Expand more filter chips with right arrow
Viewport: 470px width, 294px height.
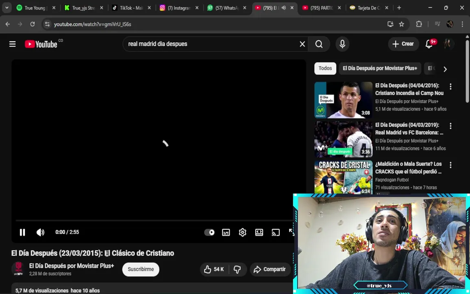point(445,69)
